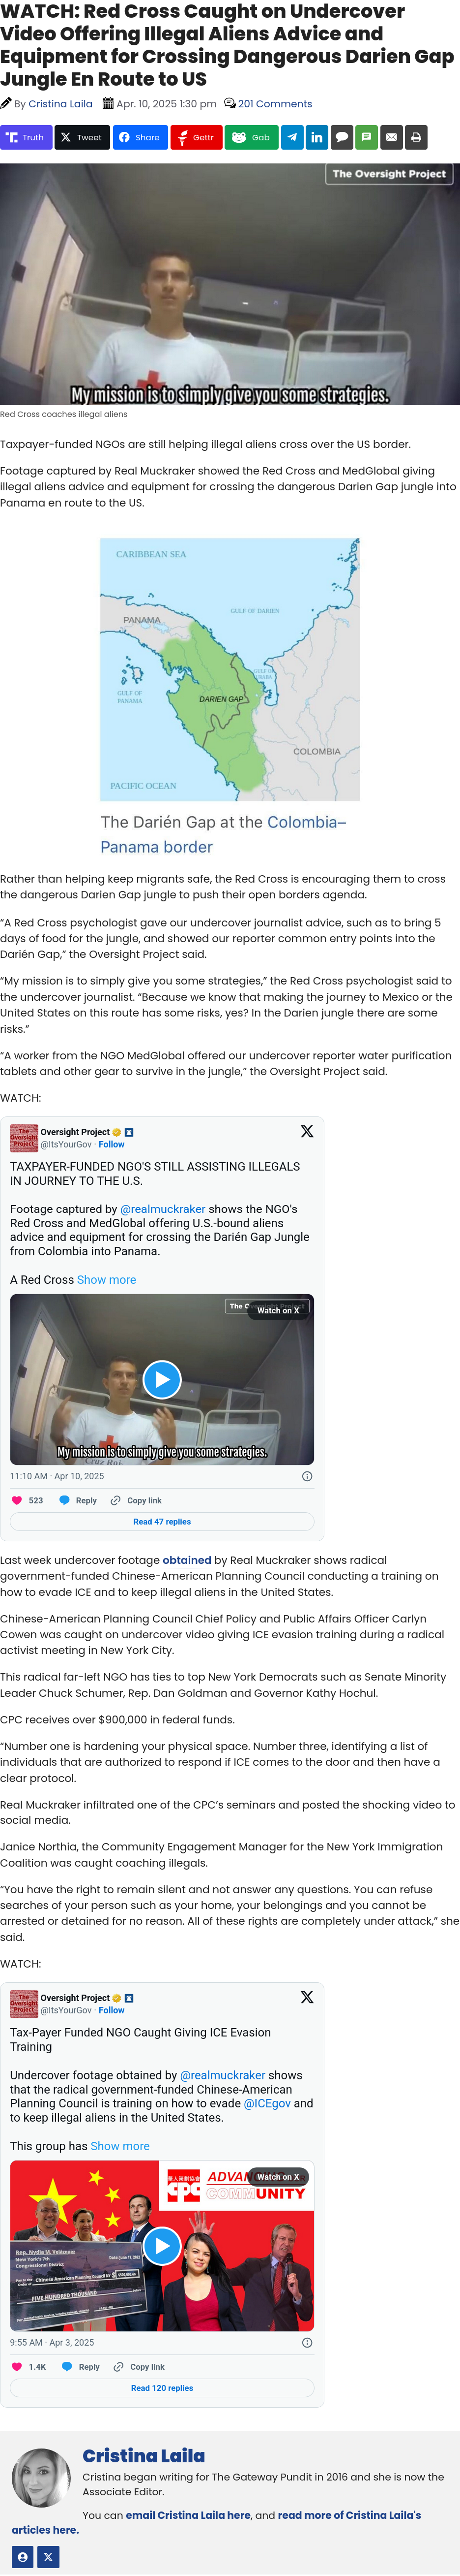Click the email share icon
Viewport: 460px width, 2576px height.
pyautogui.click(x=391, y=137)
